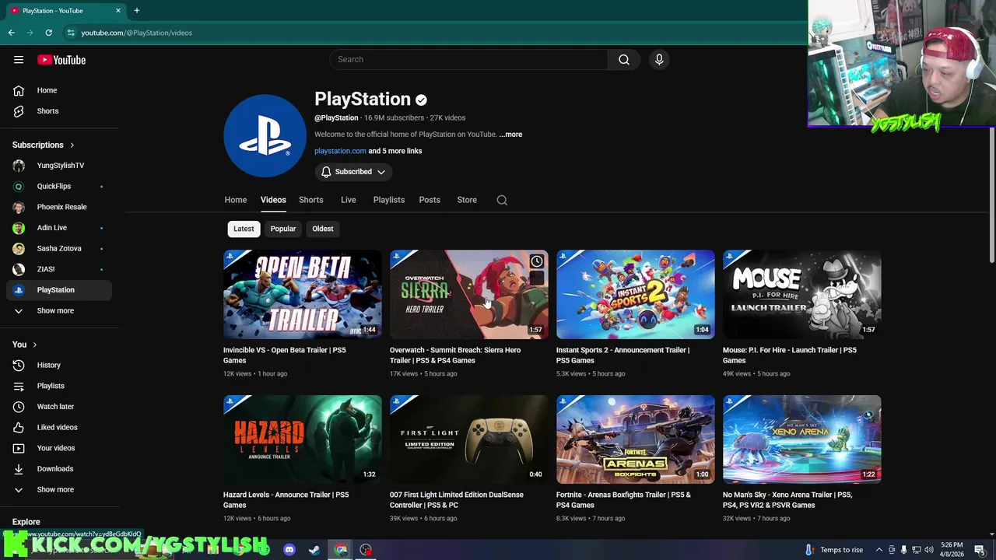This screenshot has height=560, width=996.
Task: Switch to channel Shorts tab
Action: (x=311, y=200)
